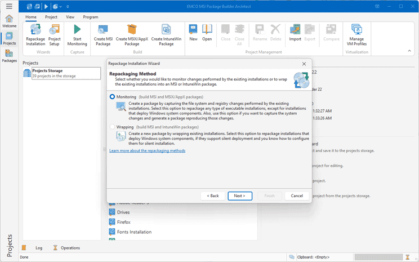Select the Monitoring radio option
Viewport: 419px width, 262px height.
pyautogui.click(x=113, y=97)
